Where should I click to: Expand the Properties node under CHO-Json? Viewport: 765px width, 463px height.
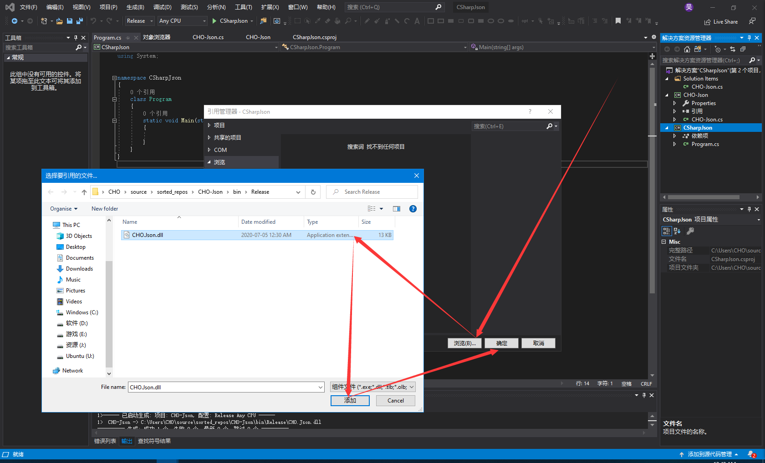674,103
